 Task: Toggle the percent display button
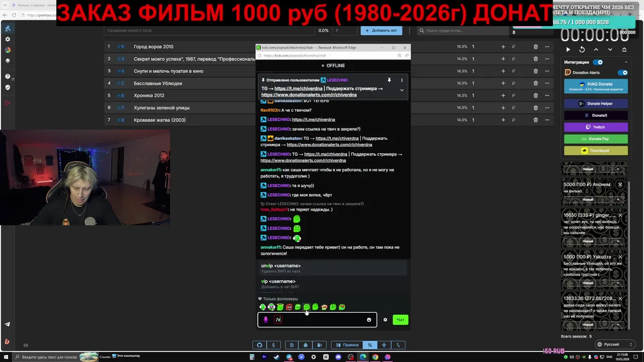pos(370,345)
